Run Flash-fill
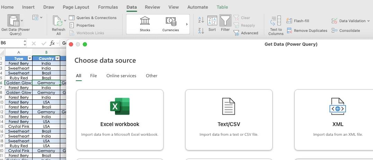 (297, 21)
